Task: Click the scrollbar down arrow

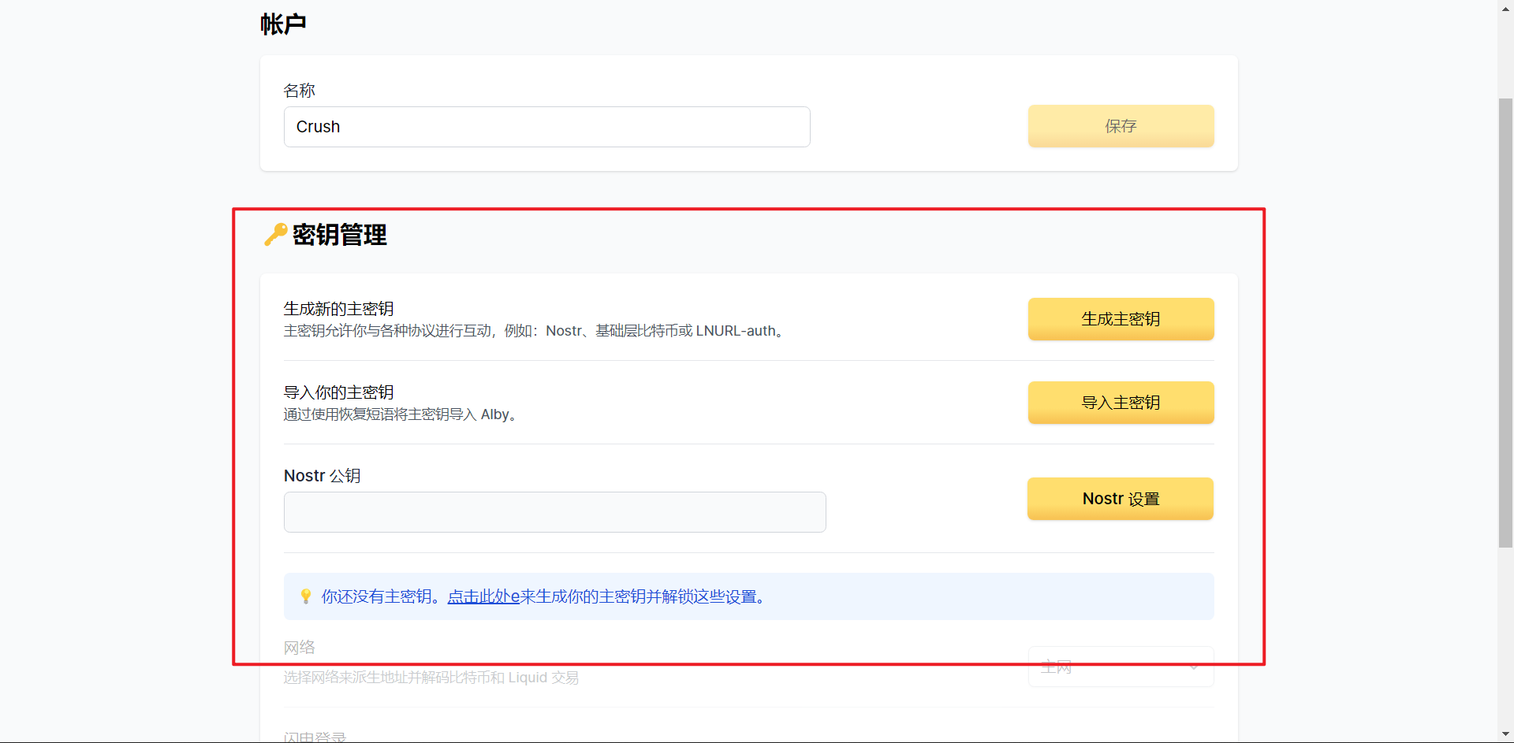Action: tap(1505, 734)
